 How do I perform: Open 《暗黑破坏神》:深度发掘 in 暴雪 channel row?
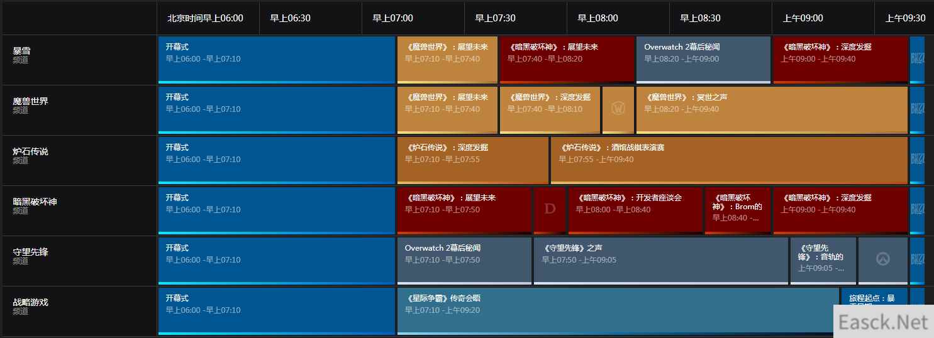point(840,60)
